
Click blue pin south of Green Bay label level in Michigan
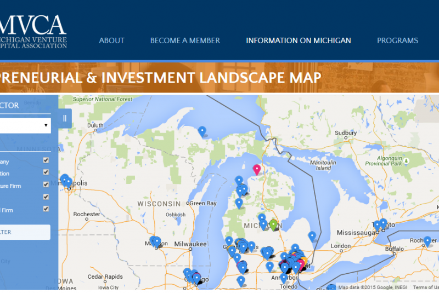click(239, 203)
